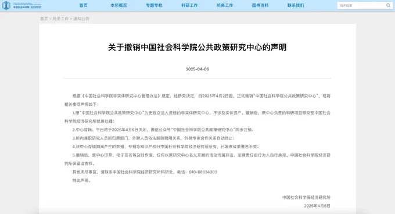Click paragraph item 2 about 中心官网 closing
The image size is (395, 214).
click(x=163, y=130)
